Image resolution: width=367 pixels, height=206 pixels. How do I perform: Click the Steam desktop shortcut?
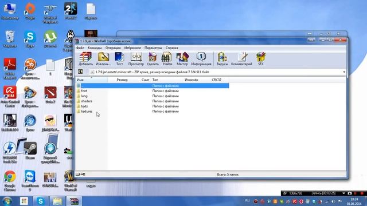tap(30, 150)
